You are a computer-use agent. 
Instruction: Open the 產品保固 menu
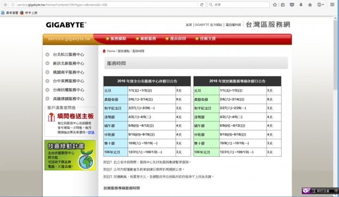(176, 38)
